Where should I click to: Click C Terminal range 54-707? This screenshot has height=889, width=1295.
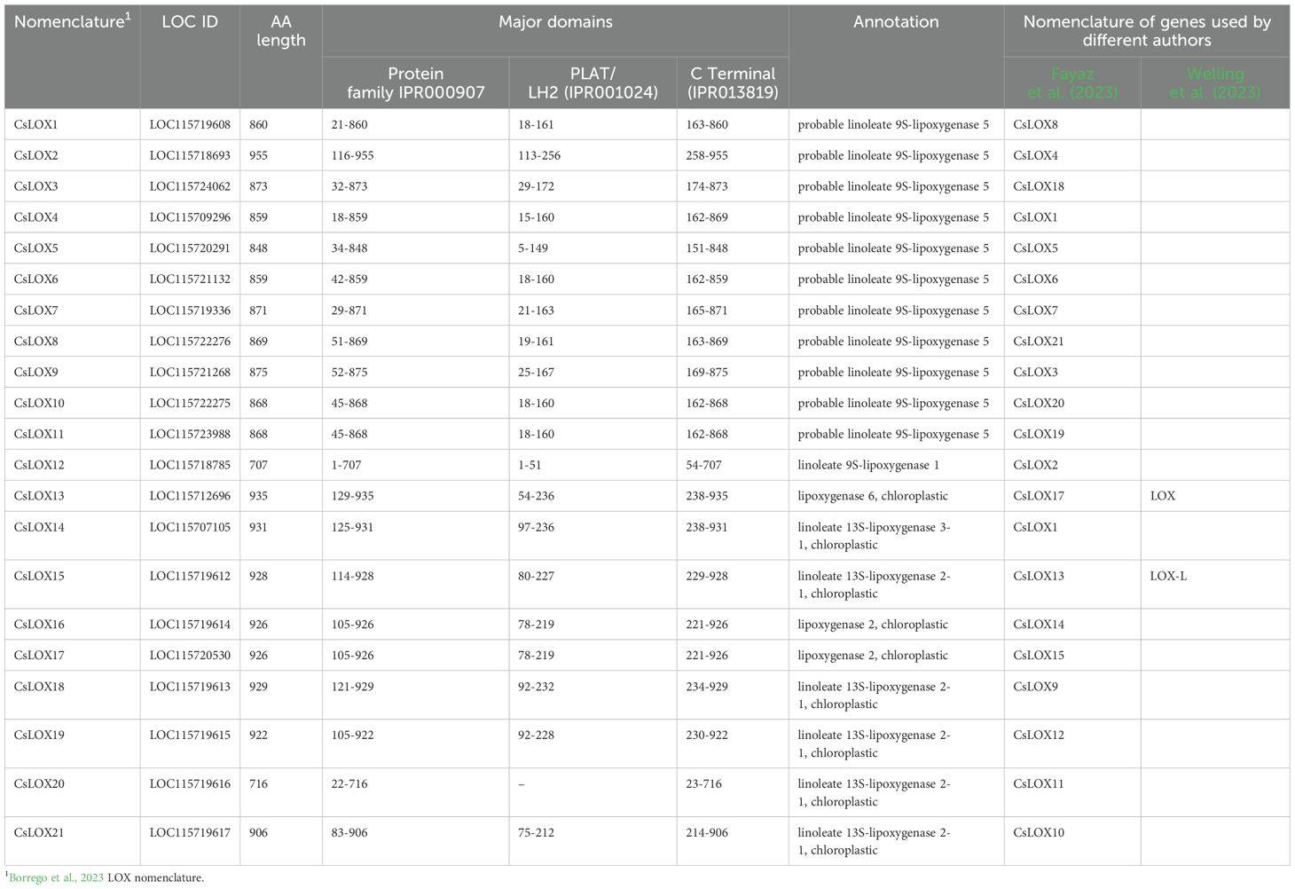[x=704, y=467]
